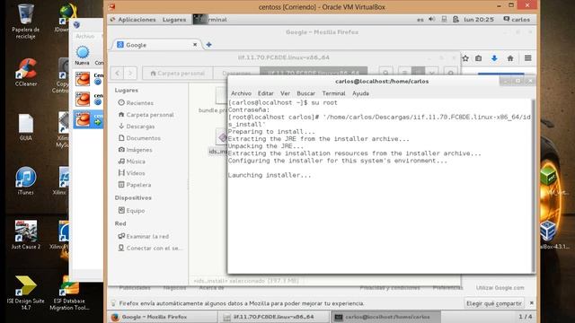The image size is (575, 323).
Task: Open the Lugares menu in top bar
Action: click(x=174, y=20)
